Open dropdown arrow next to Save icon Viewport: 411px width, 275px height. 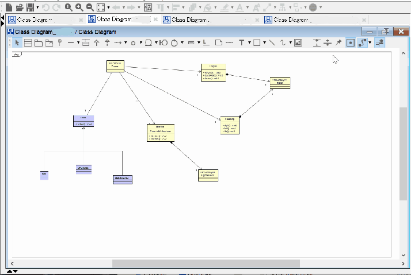pyautogui.click(x=38, y=7)
